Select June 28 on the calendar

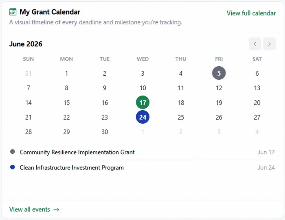28,132
